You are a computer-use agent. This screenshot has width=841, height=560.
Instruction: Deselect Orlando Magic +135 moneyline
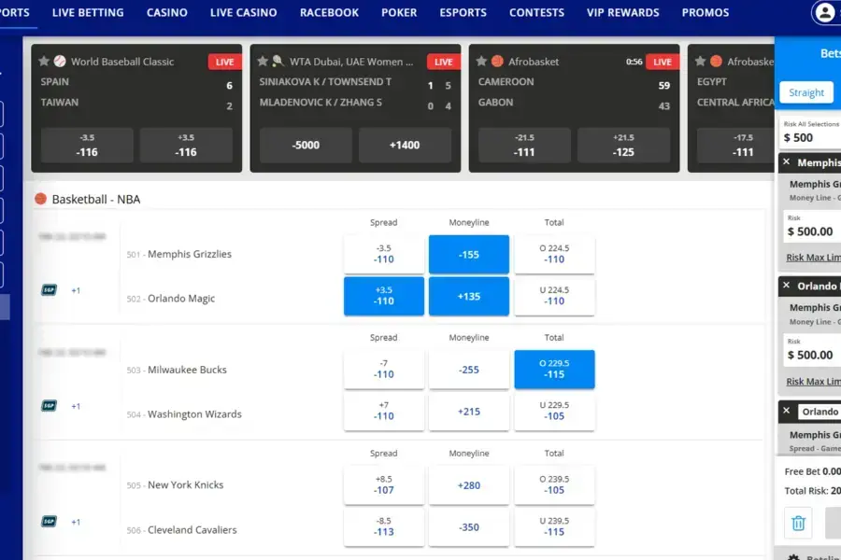click(469, 296)
